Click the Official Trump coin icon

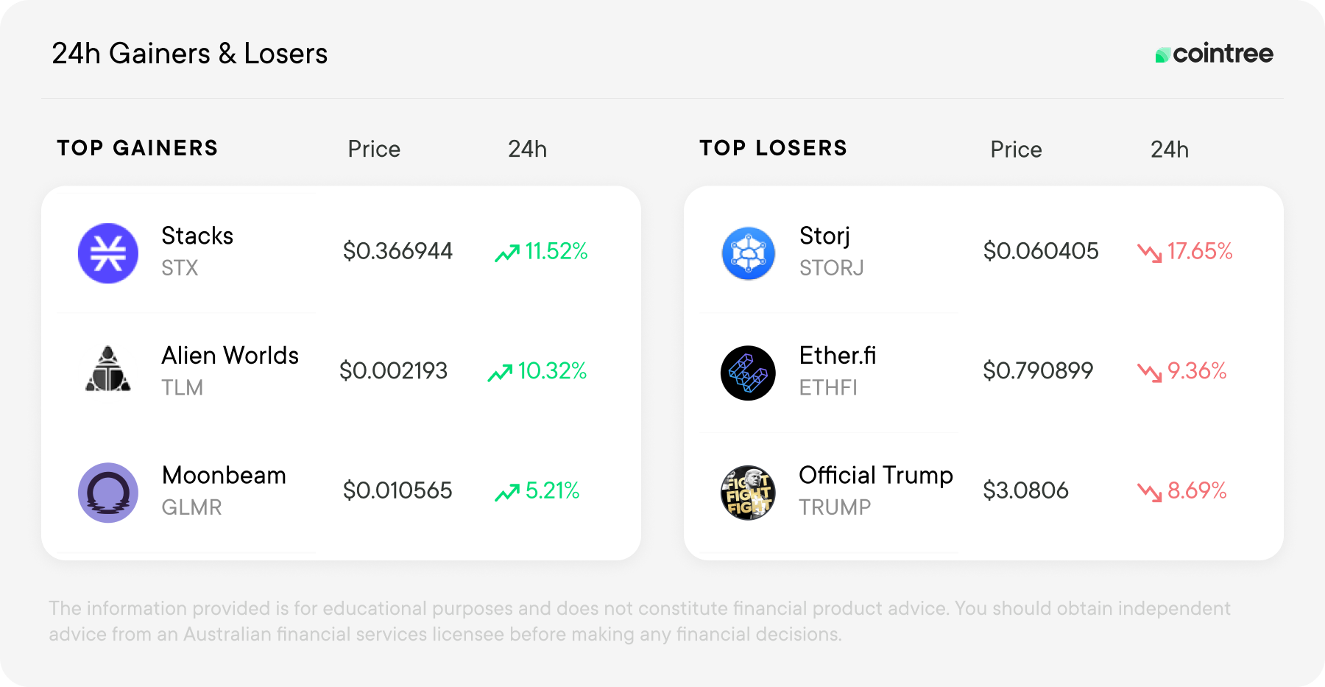click(x=749, y=493)
